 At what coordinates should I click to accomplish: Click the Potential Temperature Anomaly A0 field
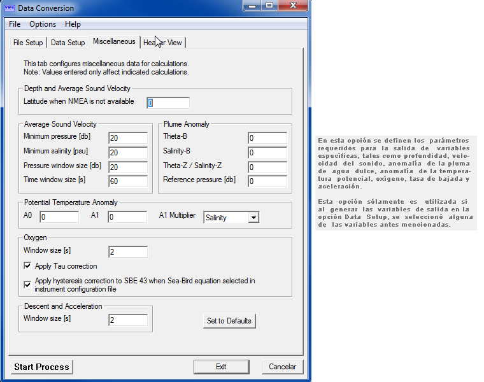pos(59,217)
